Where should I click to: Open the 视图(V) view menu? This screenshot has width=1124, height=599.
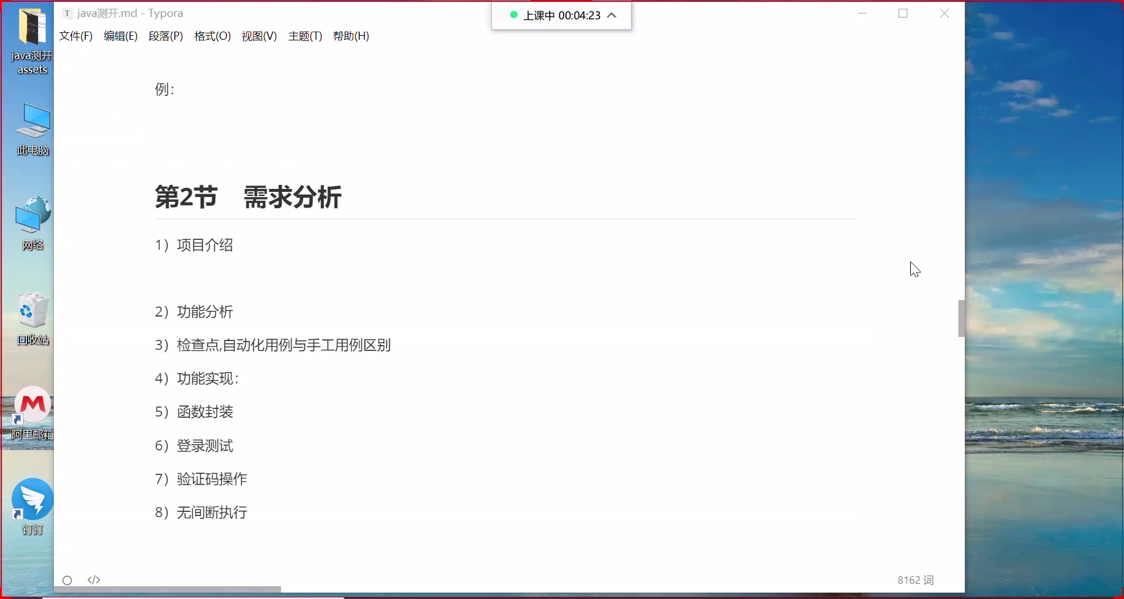258,36
